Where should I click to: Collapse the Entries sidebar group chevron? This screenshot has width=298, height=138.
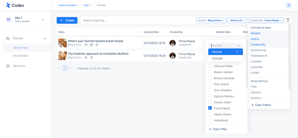click(45, 39)
